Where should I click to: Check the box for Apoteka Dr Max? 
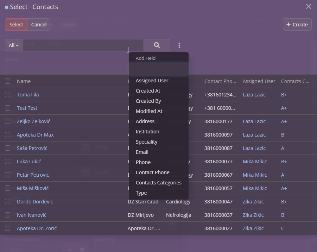coord(7,135)
